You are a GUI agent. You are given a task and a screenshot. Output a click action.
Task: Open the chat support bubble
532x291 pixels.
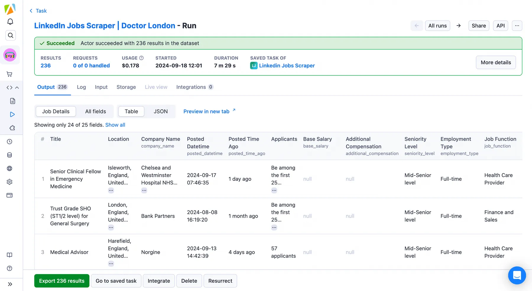point(517,276)
